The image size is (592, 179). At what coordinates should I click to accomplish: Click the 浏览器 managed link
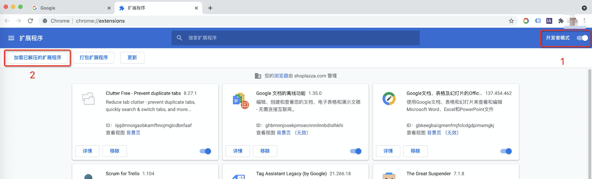pos(281,76)
